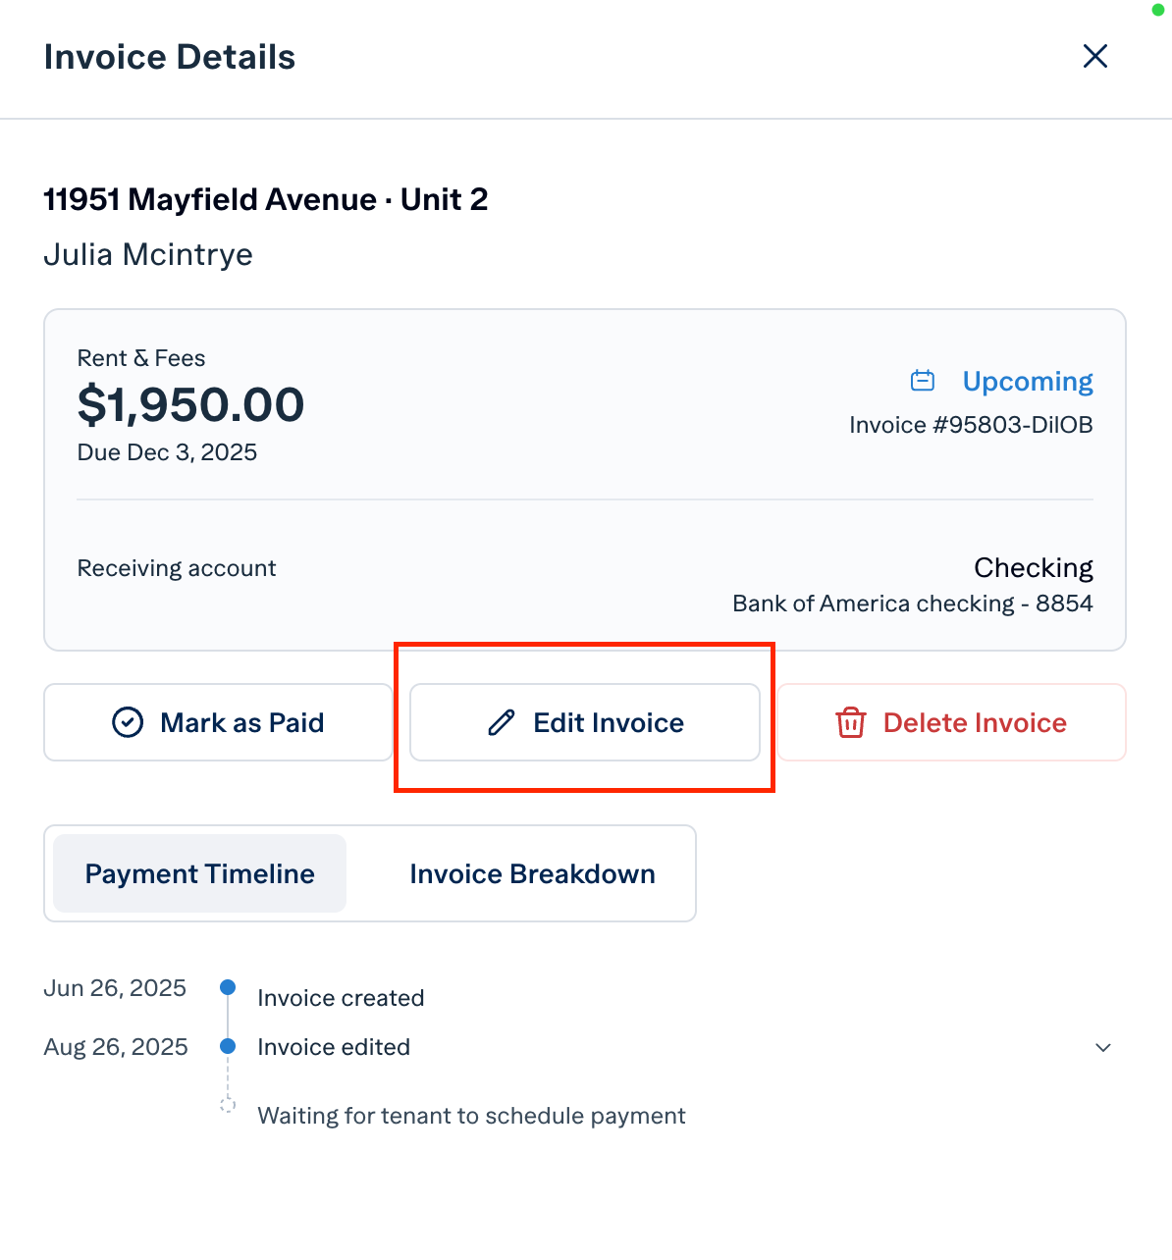This screenshot has height=1260, width=1172.
Task: Expand the Invoice edited entry chevron
Action: 1103,1047
